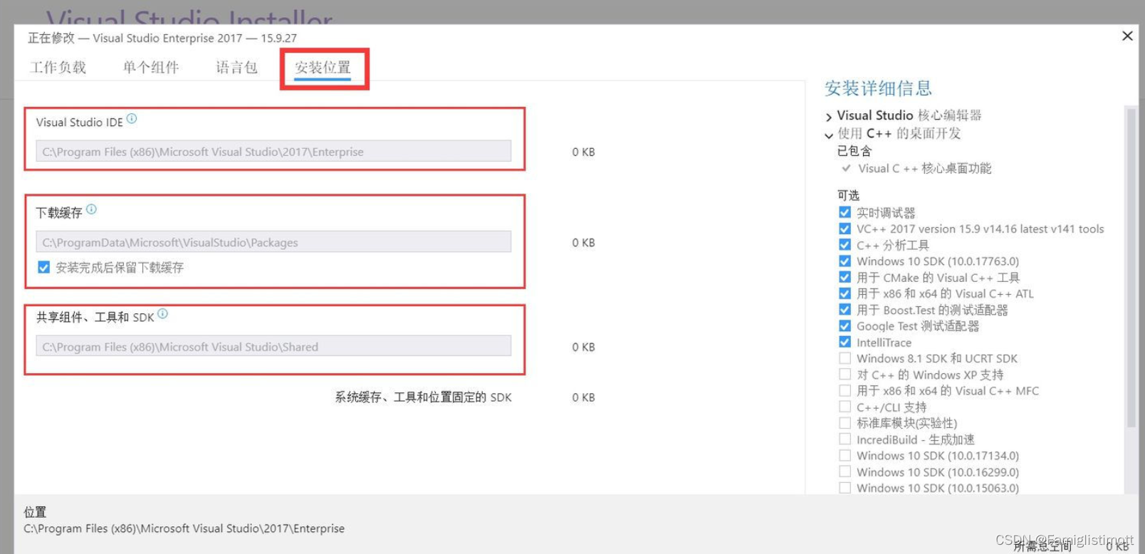Click the 安装详细信息 heading
The width and height of the screenshot is (1145, 554).
click(x=878, y=88)
